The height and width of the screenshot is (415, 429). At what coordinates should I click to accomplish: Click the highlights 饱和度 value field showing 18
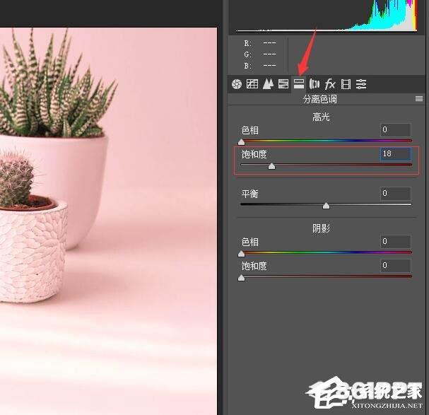pyautogui.click(x=395, y=154)
